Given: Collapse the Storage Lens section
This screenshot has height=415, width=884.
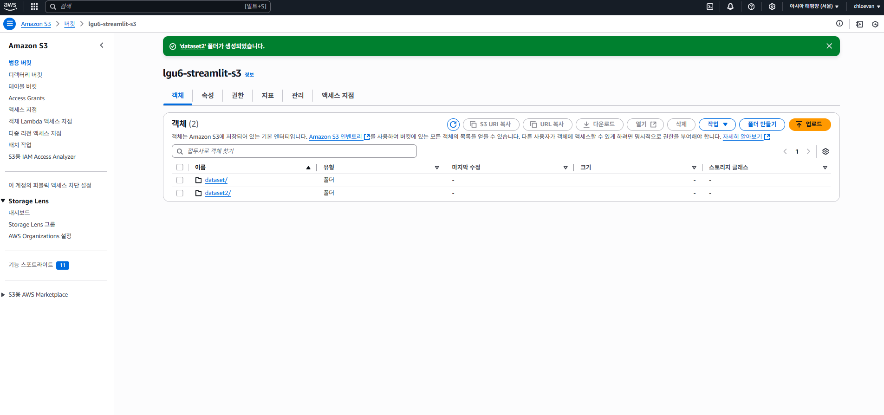Looking at the screenshot, I should point(3,201).
